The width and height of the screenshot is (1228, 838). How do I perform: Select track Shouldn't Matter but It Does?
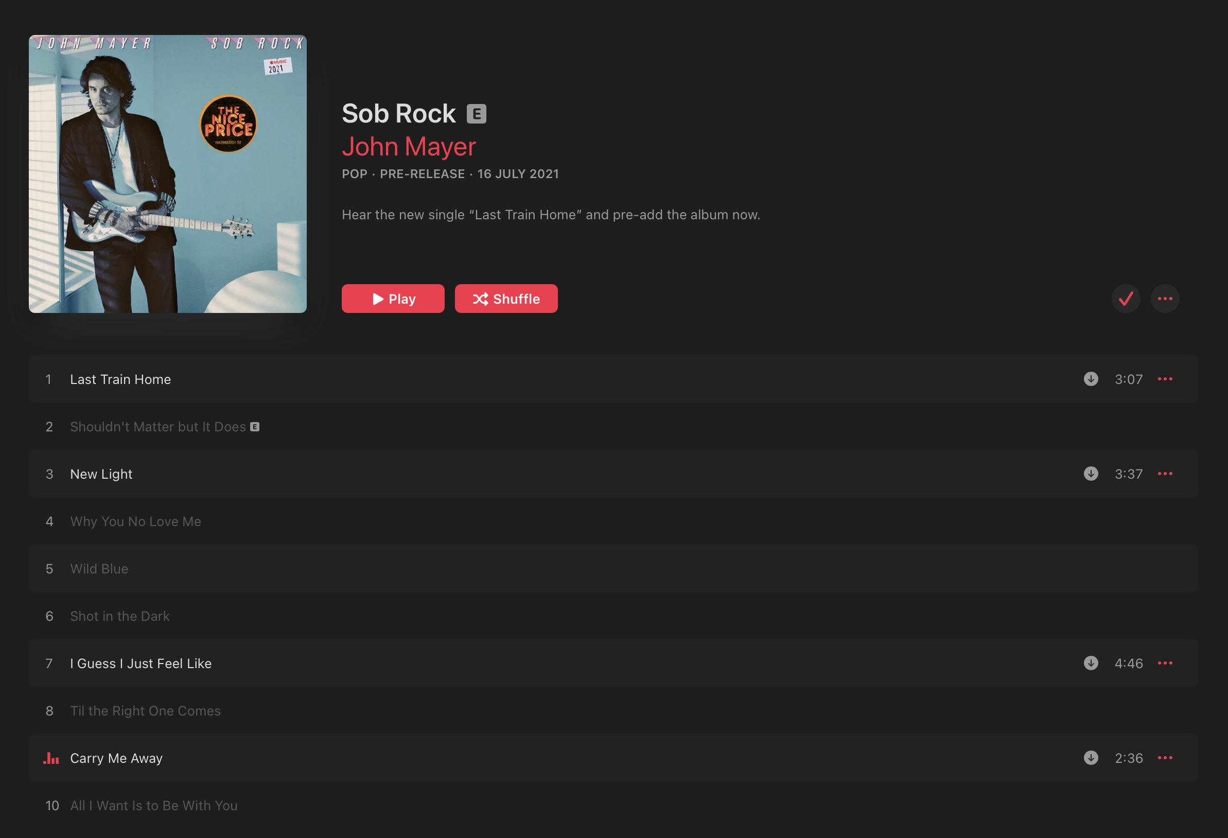coord(613,426)
